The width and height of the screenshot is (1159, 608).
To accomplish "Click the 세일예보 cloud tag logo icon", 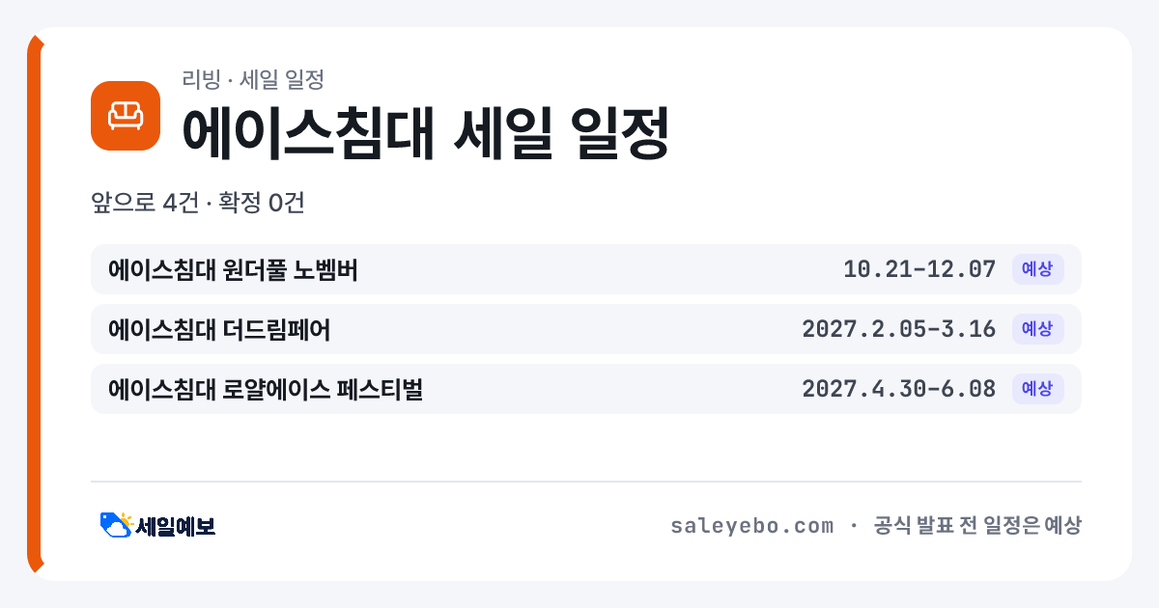I will [116, 525].
